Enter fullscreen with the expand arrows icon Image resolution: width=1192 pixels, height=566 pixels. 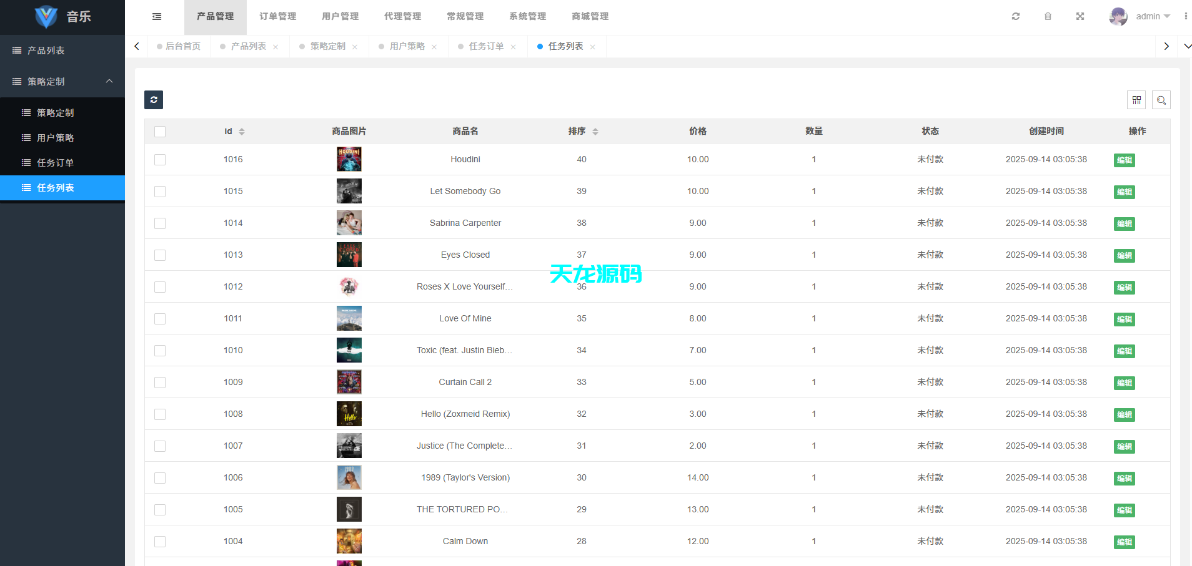(1080, 16)
